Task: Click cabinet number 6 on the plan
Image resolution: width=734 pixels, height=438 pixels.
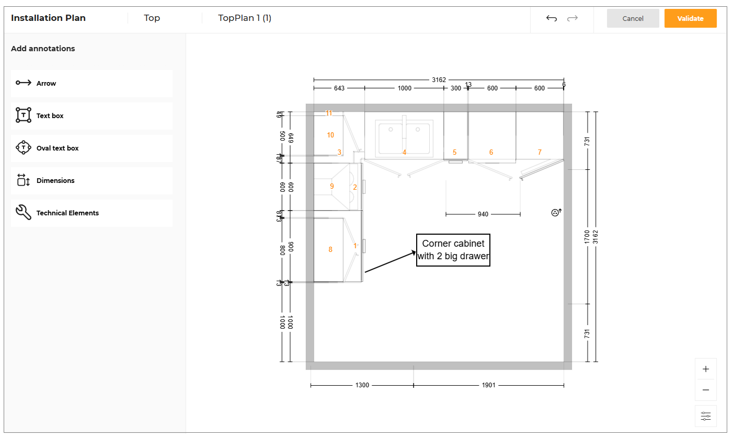Action: point(491,152)
